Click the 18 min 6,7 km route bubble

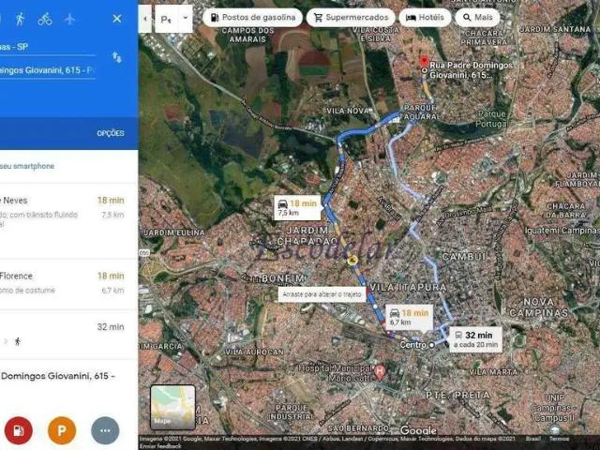(409, 317)
